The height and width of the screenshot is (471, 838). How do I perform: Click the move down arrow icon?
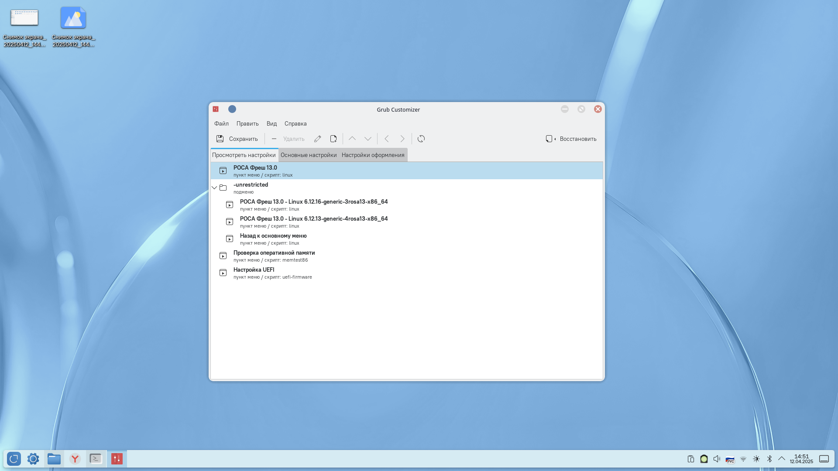pos(368,139)
